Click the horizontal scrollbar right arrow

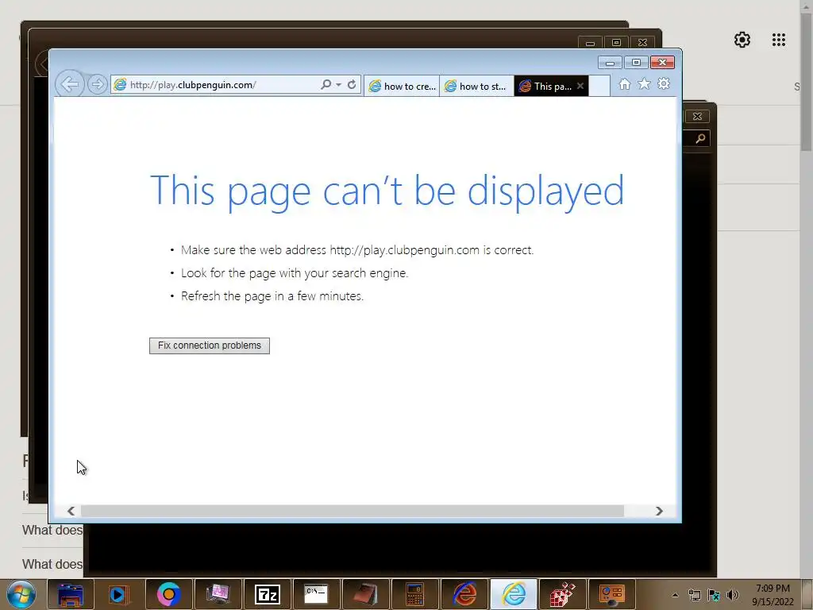tap(659, 511)
